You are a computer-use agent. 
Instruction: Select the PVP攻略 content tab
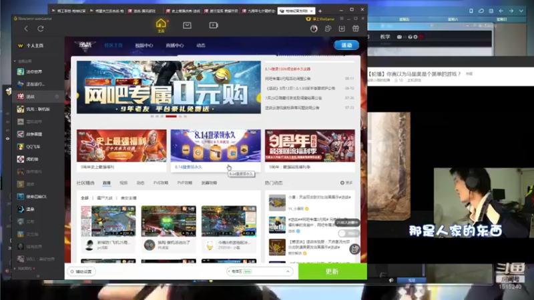click(x=185, y=183)
